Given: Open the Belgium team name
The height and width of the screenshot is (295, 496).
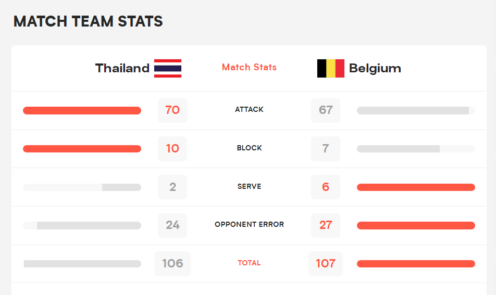Looking at the screenshot, I should [375, 69].
